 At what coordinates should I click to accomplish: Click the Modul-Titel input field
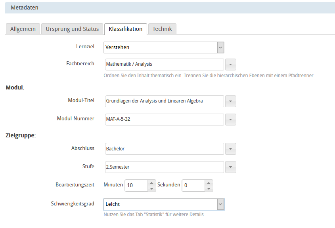(164, 101)
